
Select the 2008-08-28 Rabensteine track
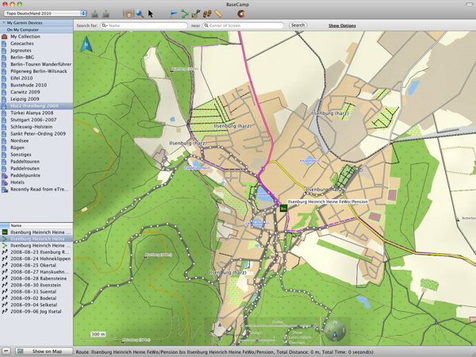36,278
